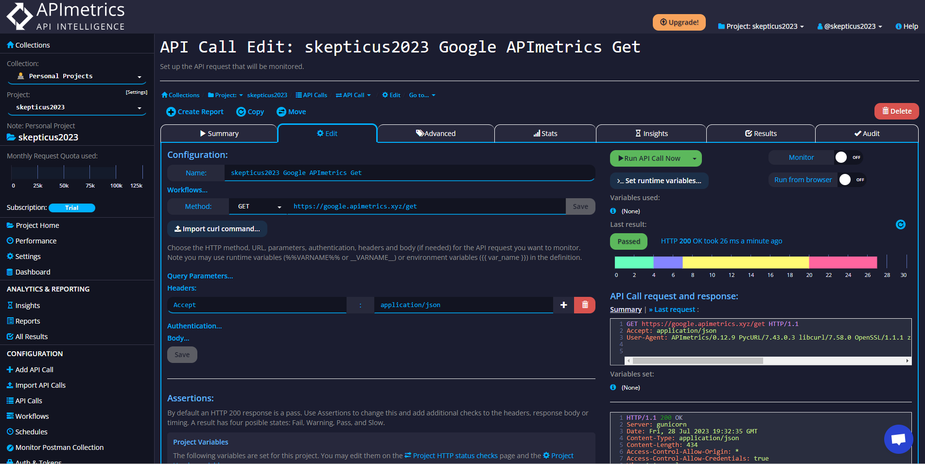Click Import curl command button
This screenshot has width=925, height=464.
point(217,229)
